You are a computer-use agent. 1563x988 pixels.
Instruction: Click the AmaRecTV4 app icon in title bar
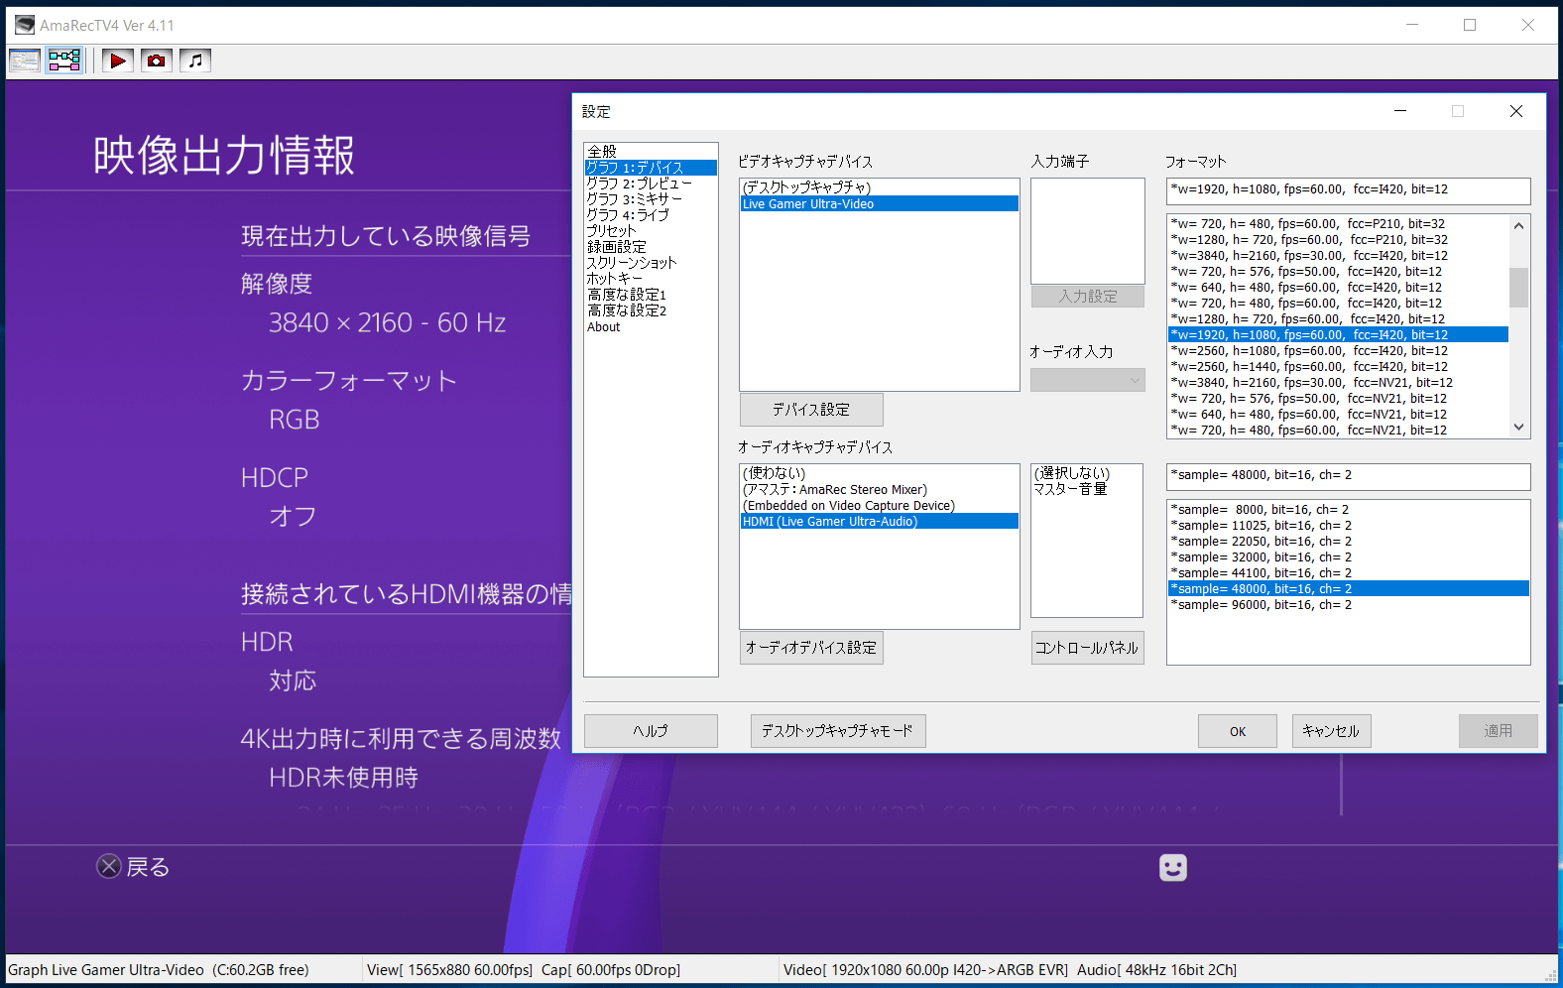tap(25, 25)
